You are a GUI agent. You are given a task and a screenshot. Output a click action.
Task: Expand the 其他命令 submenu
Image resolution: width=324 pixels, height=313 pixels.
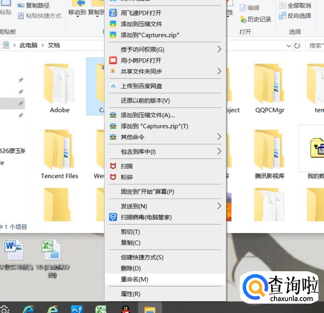(219, 137)
